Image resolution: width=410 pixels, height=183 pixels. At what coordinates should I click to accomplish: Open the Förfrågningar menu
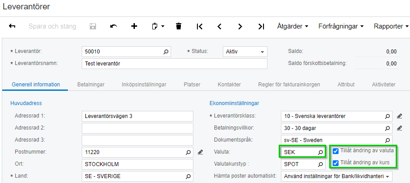[x=340, y=26]
